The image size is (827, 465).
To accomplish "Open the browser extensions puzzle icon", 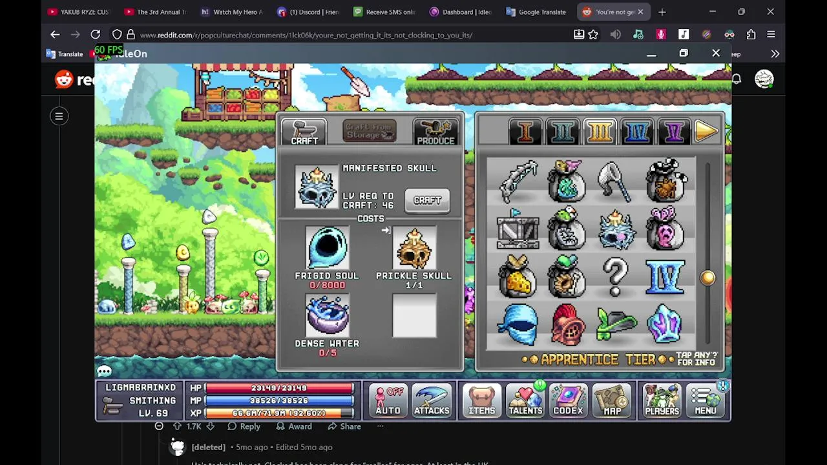I will 751,34.
